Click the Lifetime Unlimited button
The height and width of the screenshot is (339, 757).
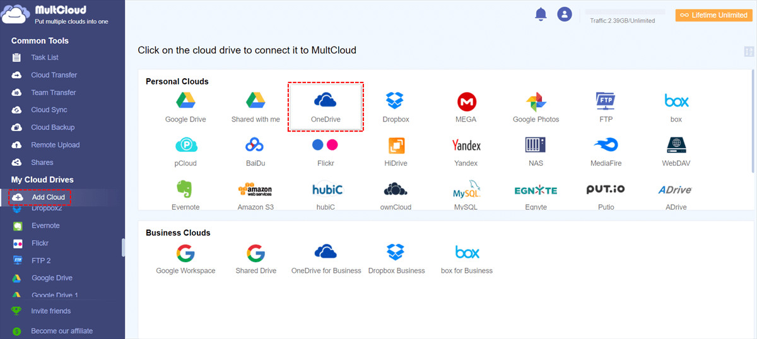713,15
